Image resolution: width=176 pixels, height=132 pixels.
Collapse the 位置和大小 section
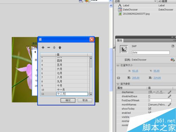point(118,65)
